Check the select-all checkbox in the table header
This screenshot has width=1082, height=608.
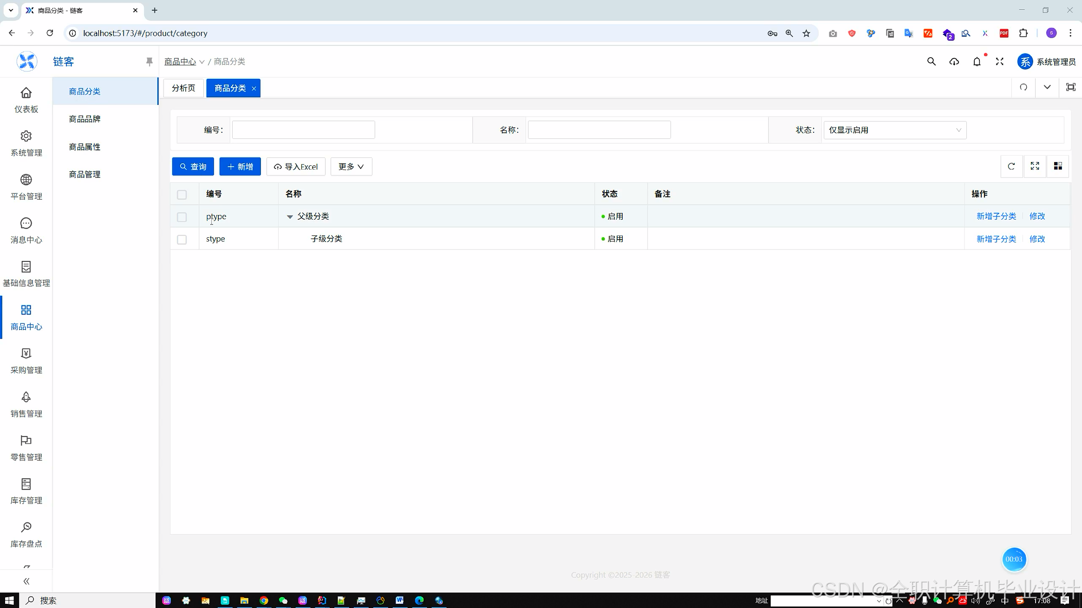click(182, 194)
